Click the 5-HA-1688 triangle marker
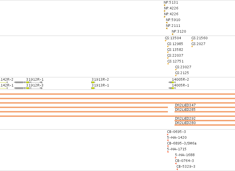Image resolution: width=235 pixels, height=171 pixels. point(176,158)
